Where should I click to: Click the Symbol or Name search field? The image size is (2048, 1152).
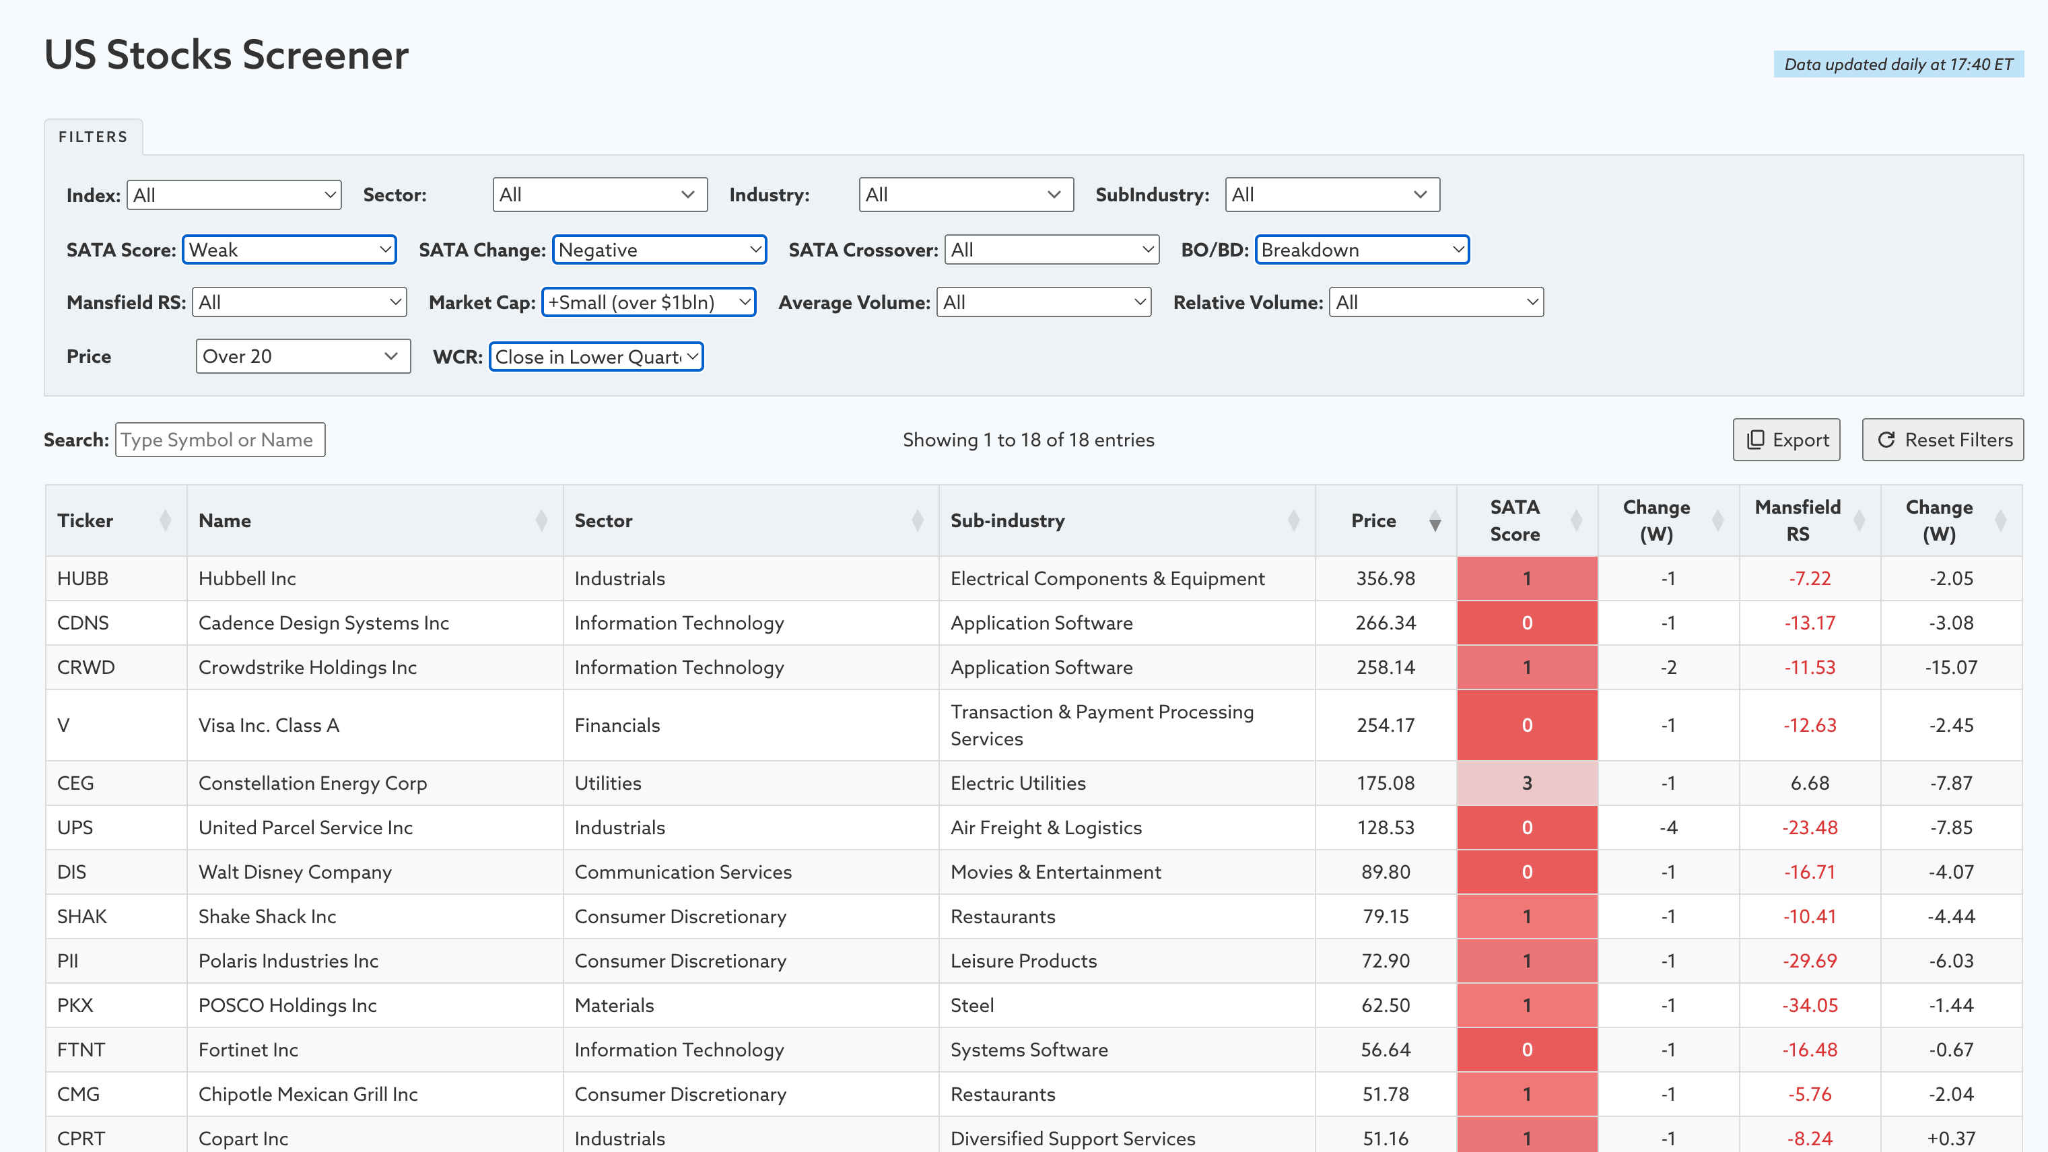tap(219, 440)
